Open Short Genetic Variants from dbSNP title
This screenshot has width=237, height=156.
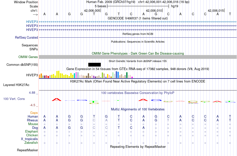138,61
